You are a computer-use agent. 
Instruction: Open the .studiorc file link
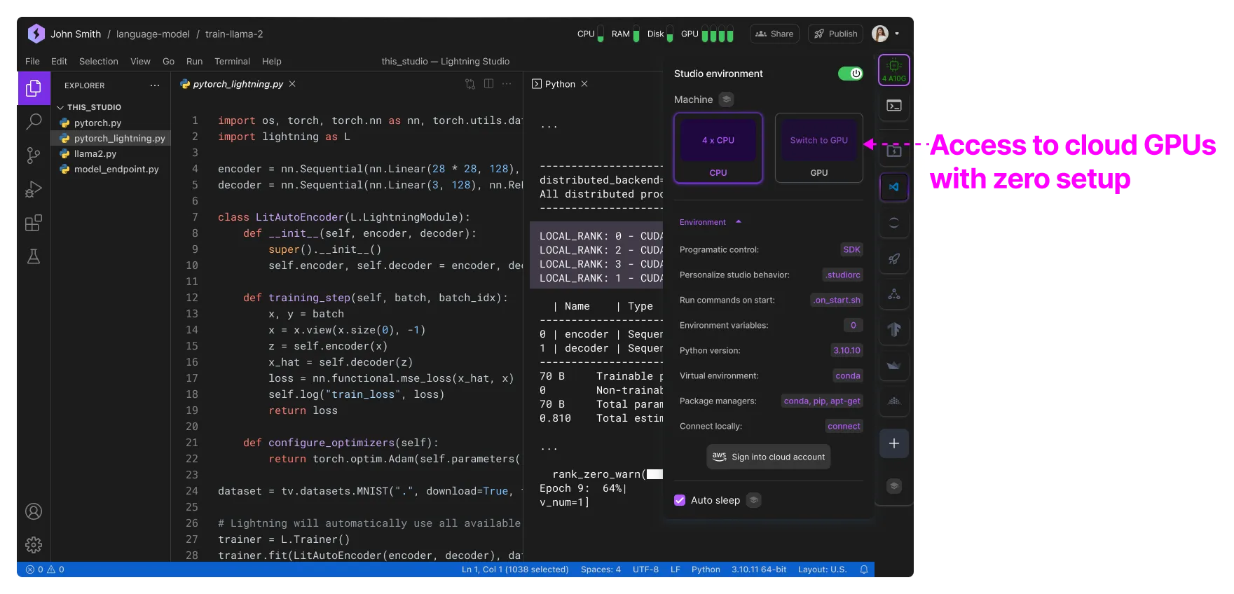pos(842,275)
